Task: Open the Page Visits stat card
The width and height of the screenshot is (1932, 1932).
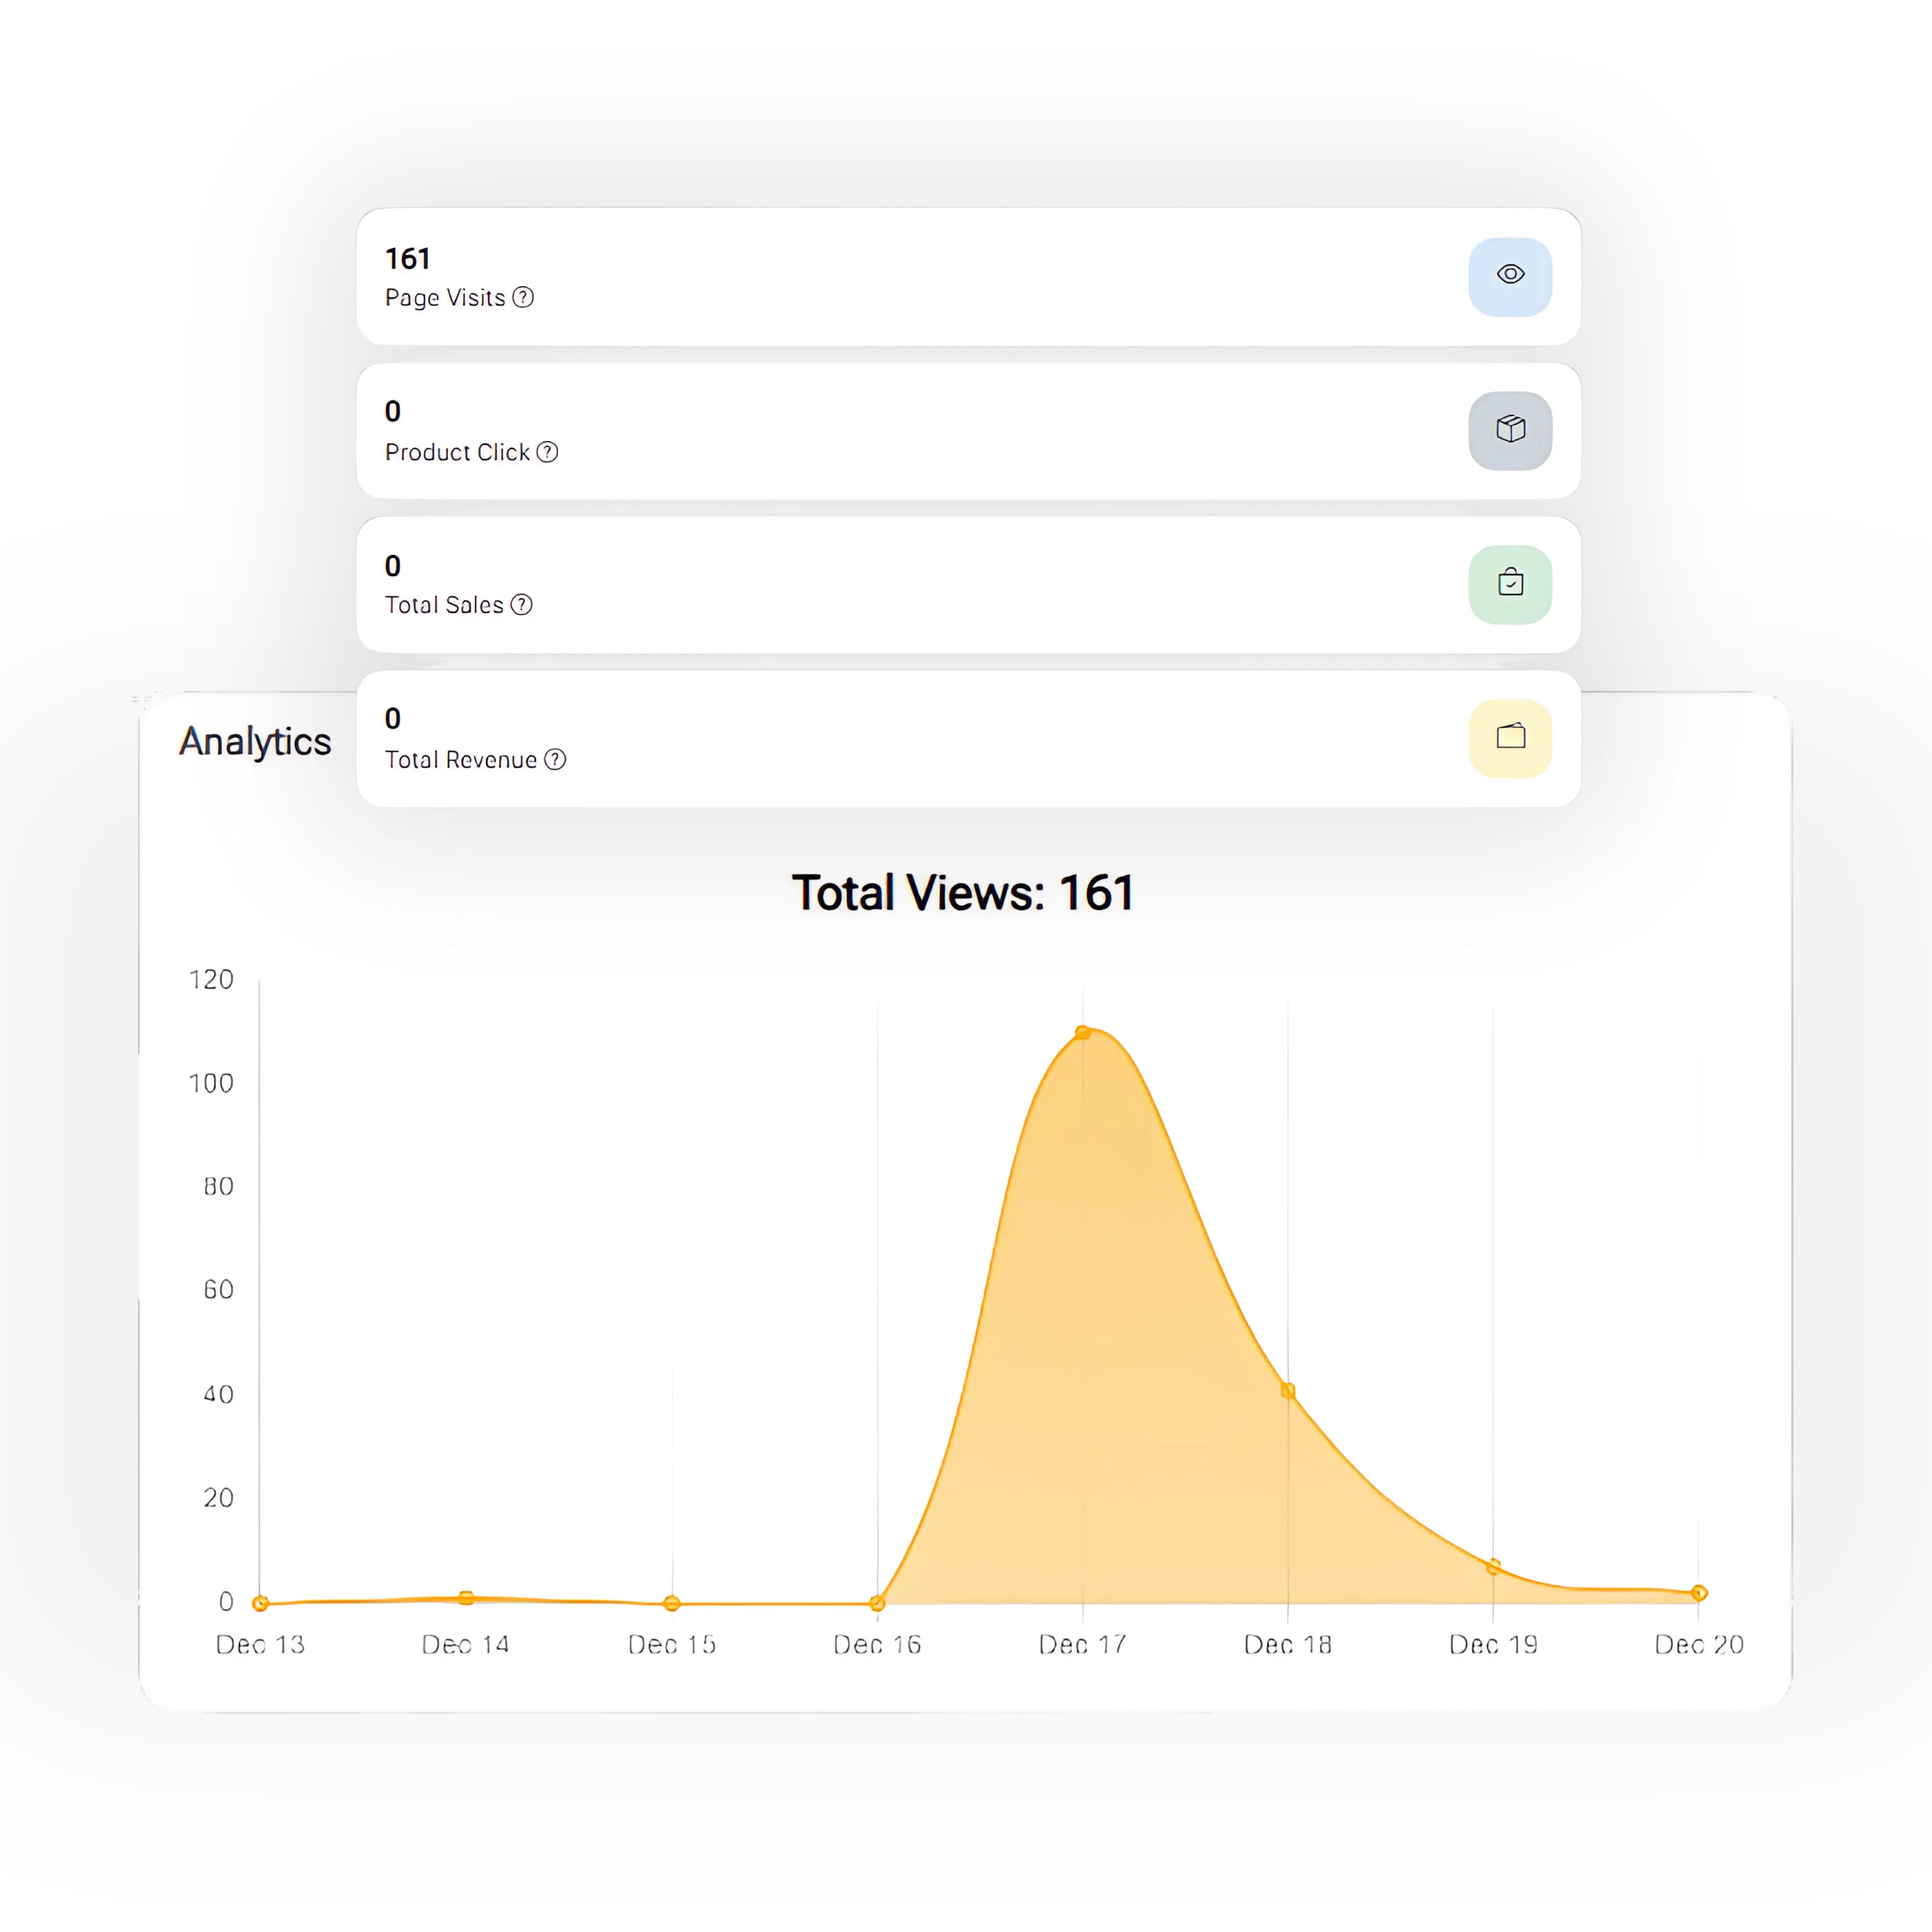Action: pos(968,277)
